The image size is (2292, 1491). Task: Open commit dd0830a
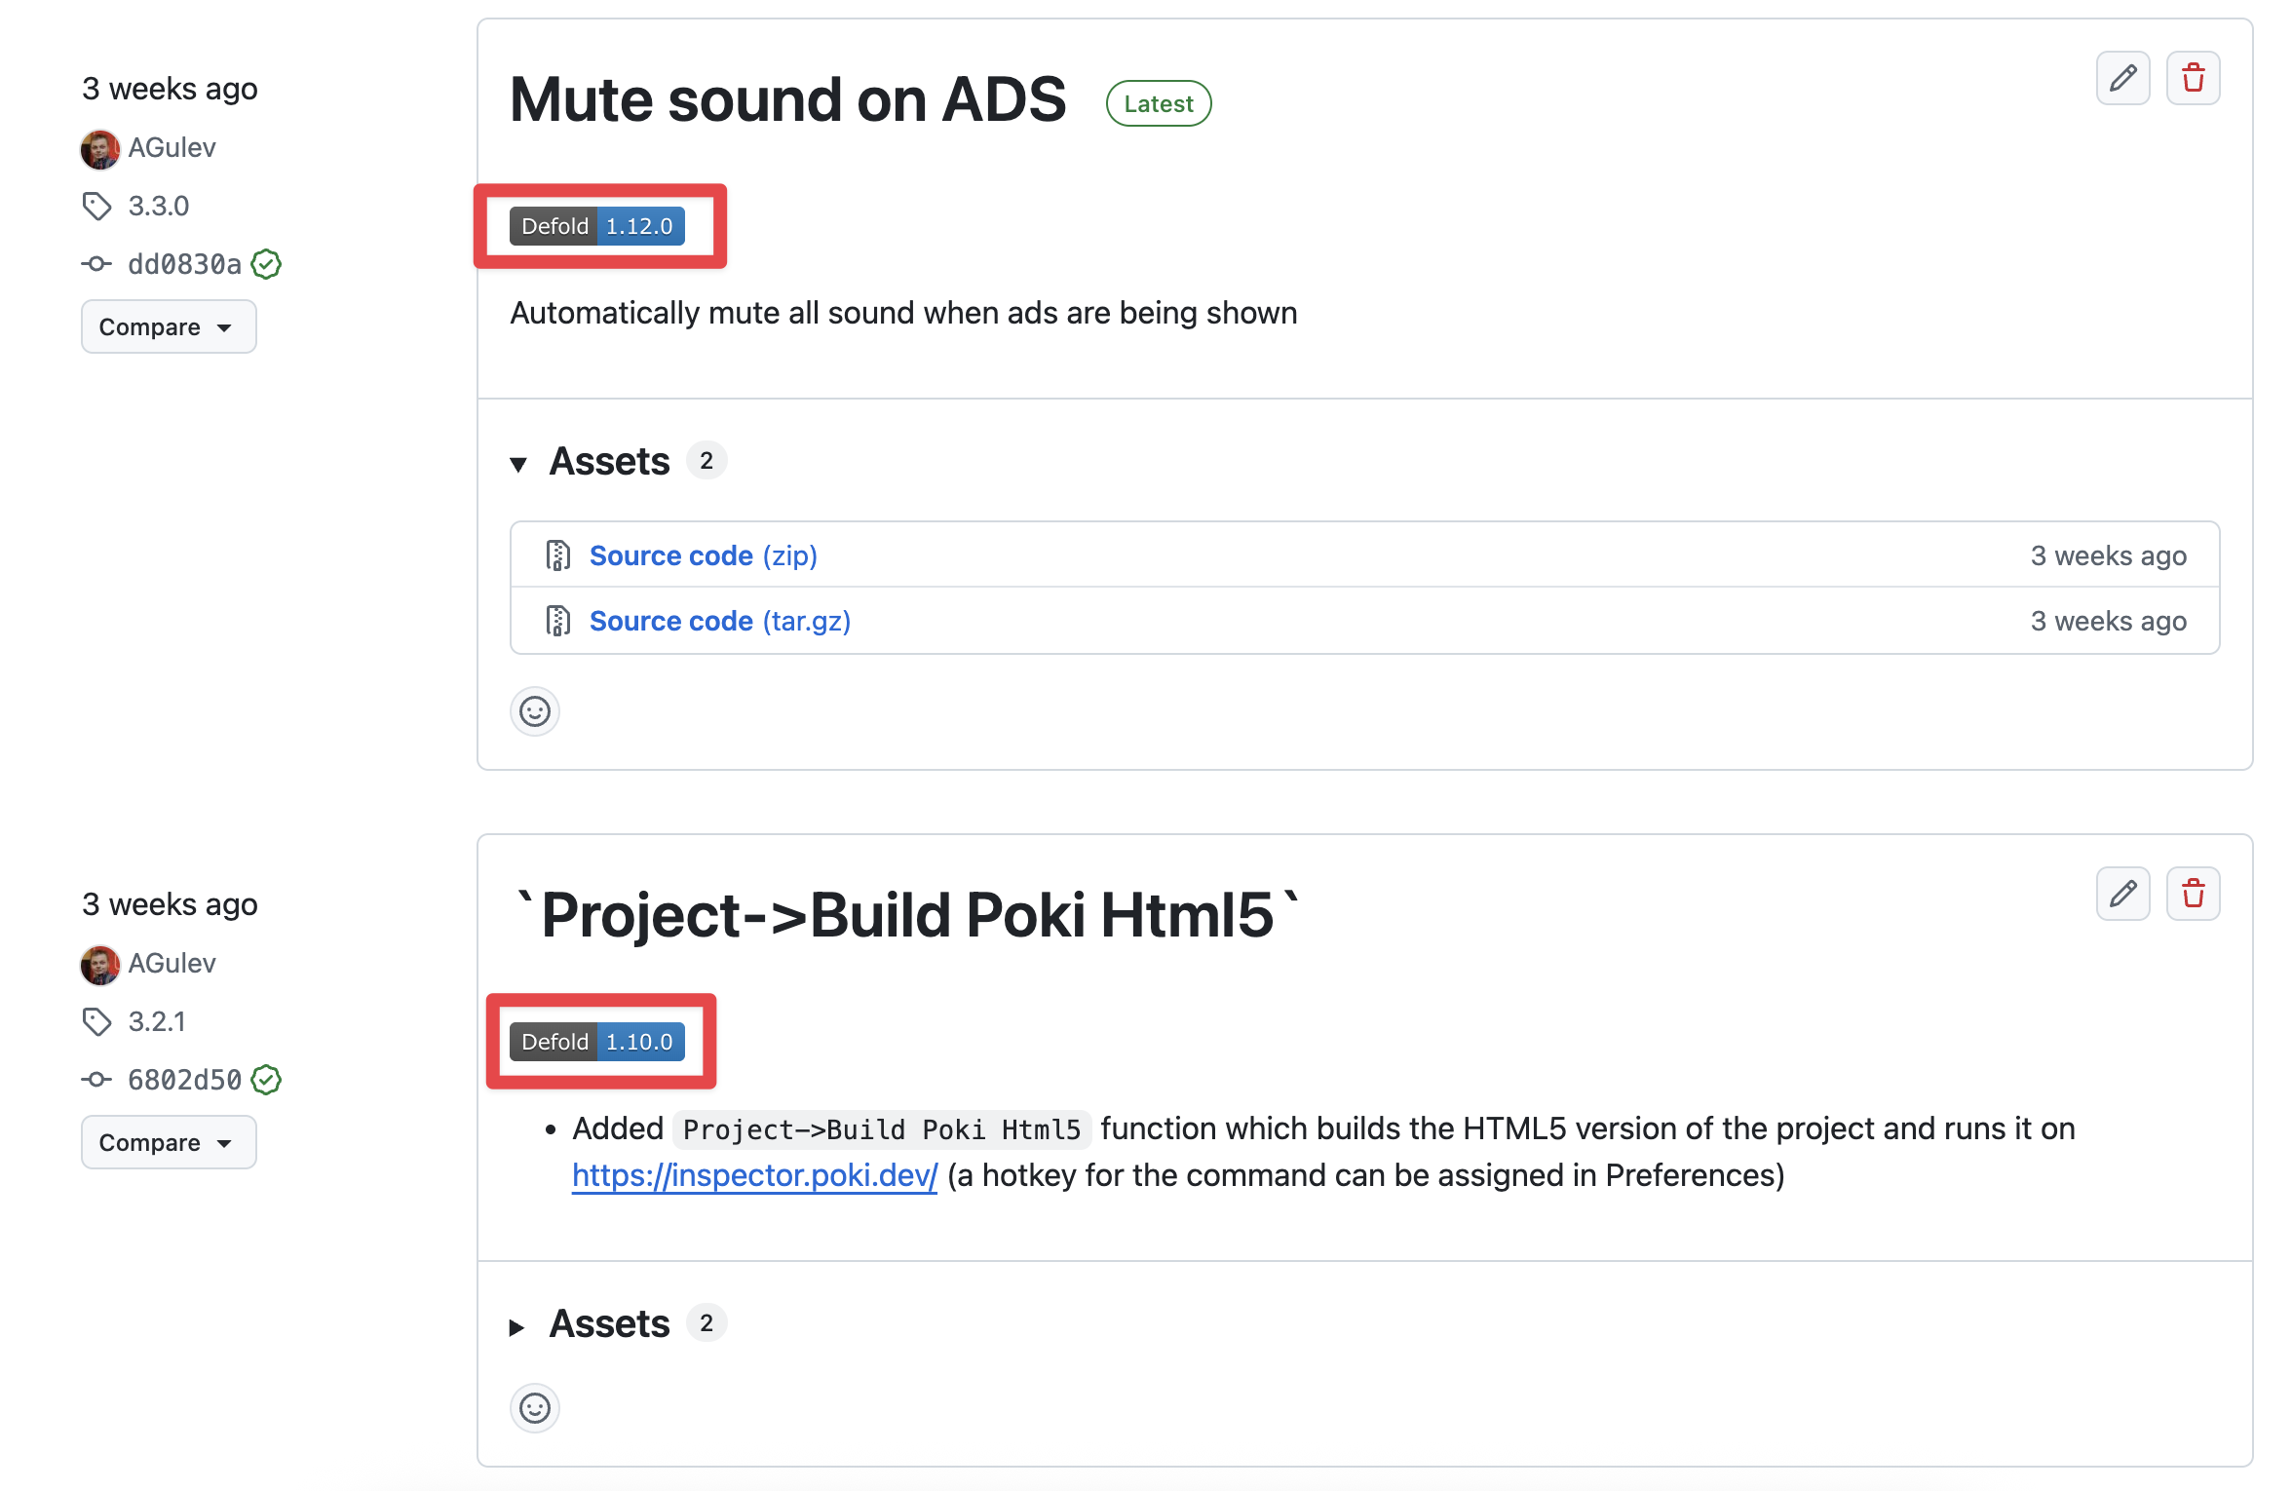click(x=184, y=264)
